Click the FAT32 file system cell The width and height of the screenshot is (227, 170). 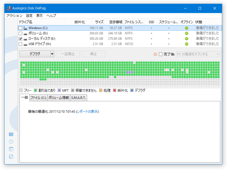coord(129,44)
